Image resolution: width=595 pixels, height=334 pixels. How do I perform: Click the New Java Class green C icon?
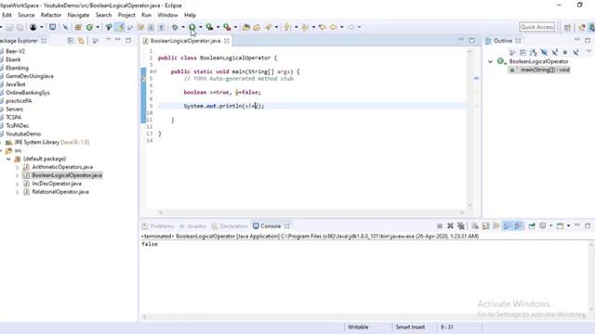tap(89, 27)
